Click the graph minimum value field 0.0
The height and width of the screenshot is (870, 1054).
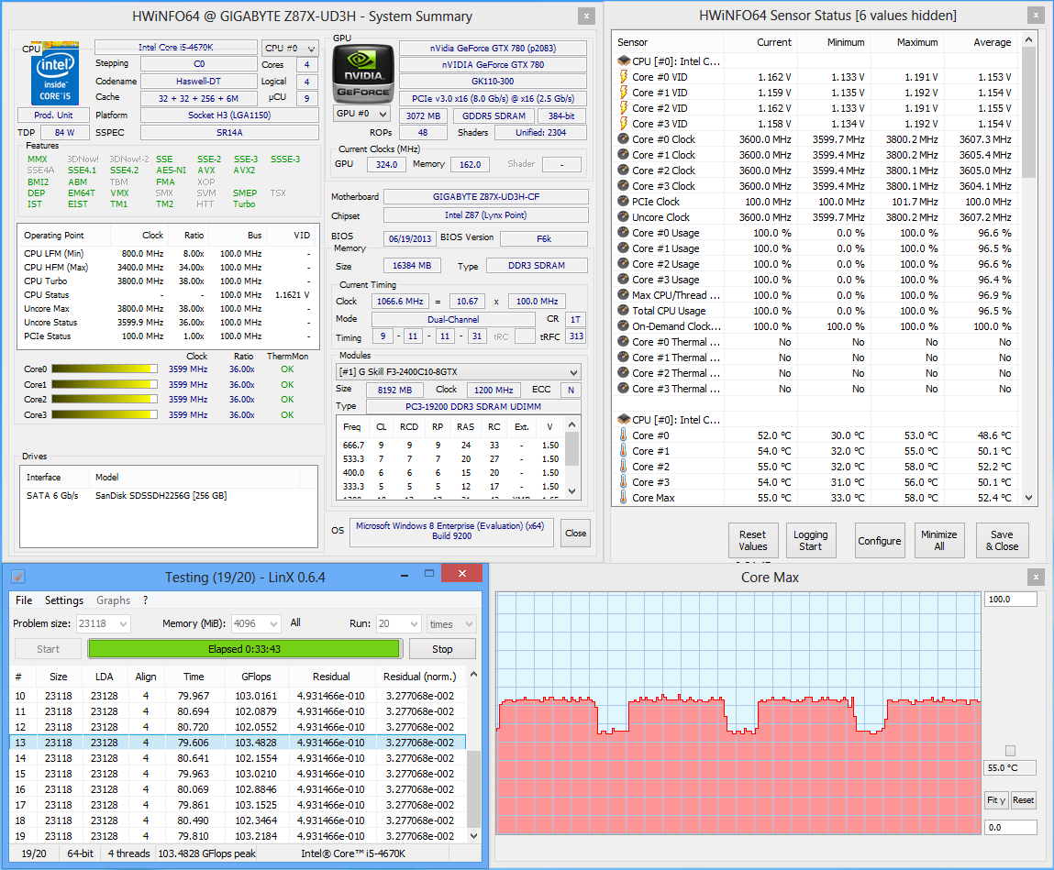(1010, 828)
